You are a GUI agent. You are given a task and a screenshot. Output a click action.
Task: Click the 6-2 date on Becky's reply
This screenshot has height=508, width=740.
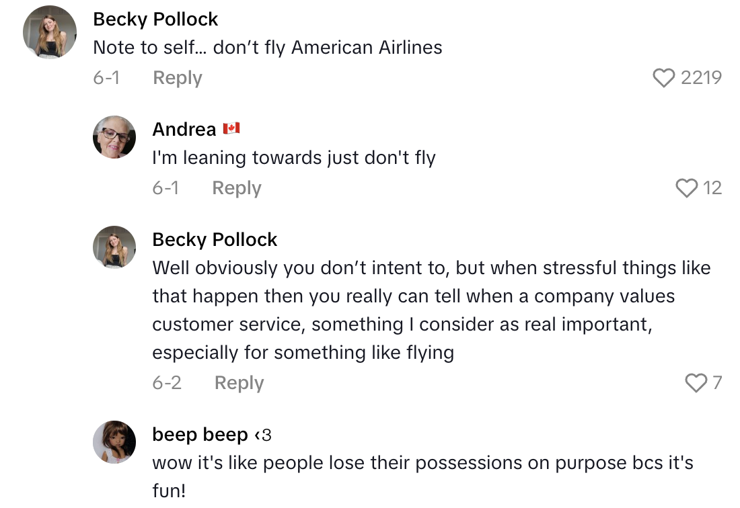tap(167, 383)
